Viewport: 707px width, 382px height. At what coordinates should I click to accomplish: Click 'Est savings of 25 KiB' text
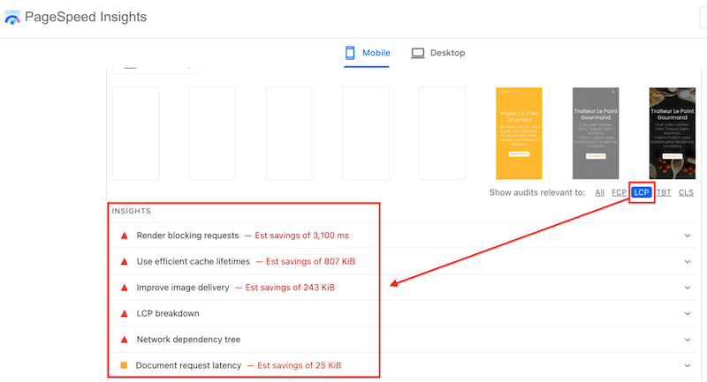[299, 365]
